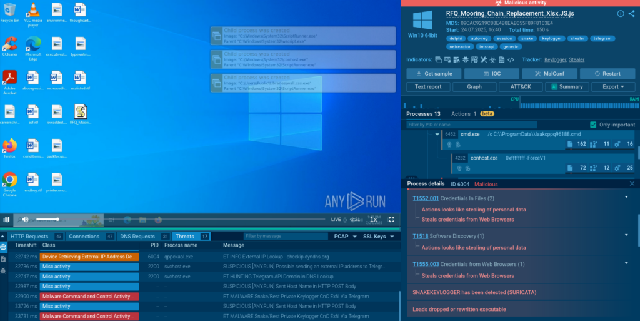Toggle the Only important checkbox

593,125
